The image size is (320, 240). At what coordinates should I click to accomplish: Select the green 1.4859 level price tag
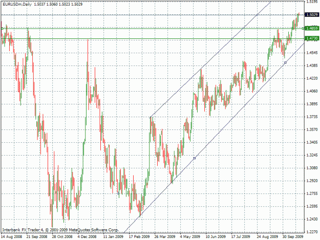click(312, 28)
